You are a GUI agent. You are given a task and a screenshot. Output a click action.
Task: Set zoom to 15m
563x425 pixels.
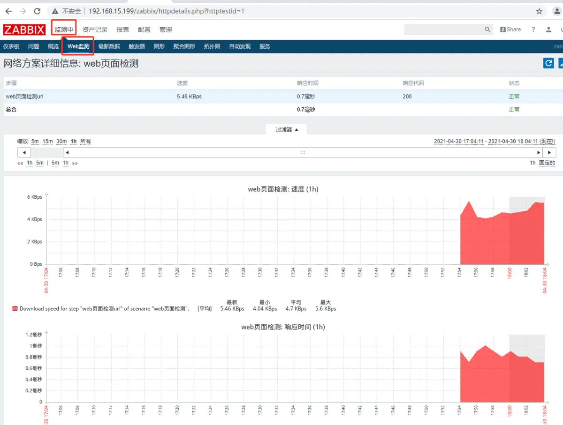(x=47, y=142)
